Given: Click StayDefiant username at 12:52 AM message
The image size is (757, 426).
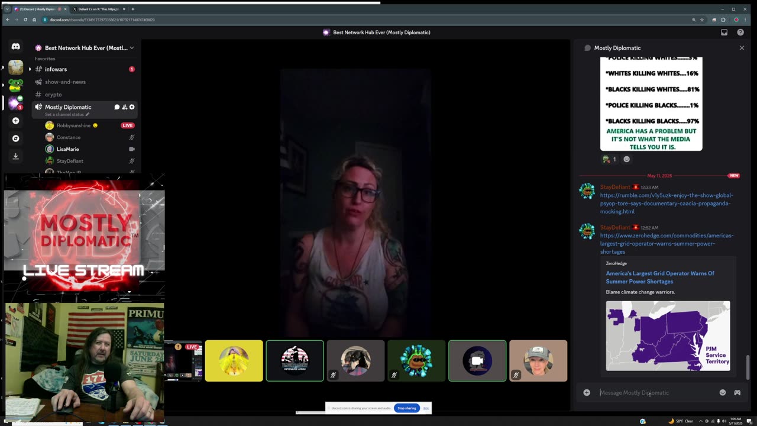Looking at the screenshot, I should click(616, 227).
